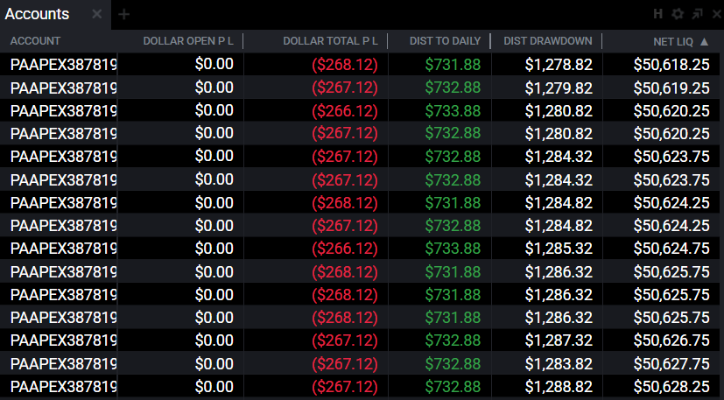The image size is (724, 400).
Task: Select the net liq cell $50,624.75
Action: 671,249
